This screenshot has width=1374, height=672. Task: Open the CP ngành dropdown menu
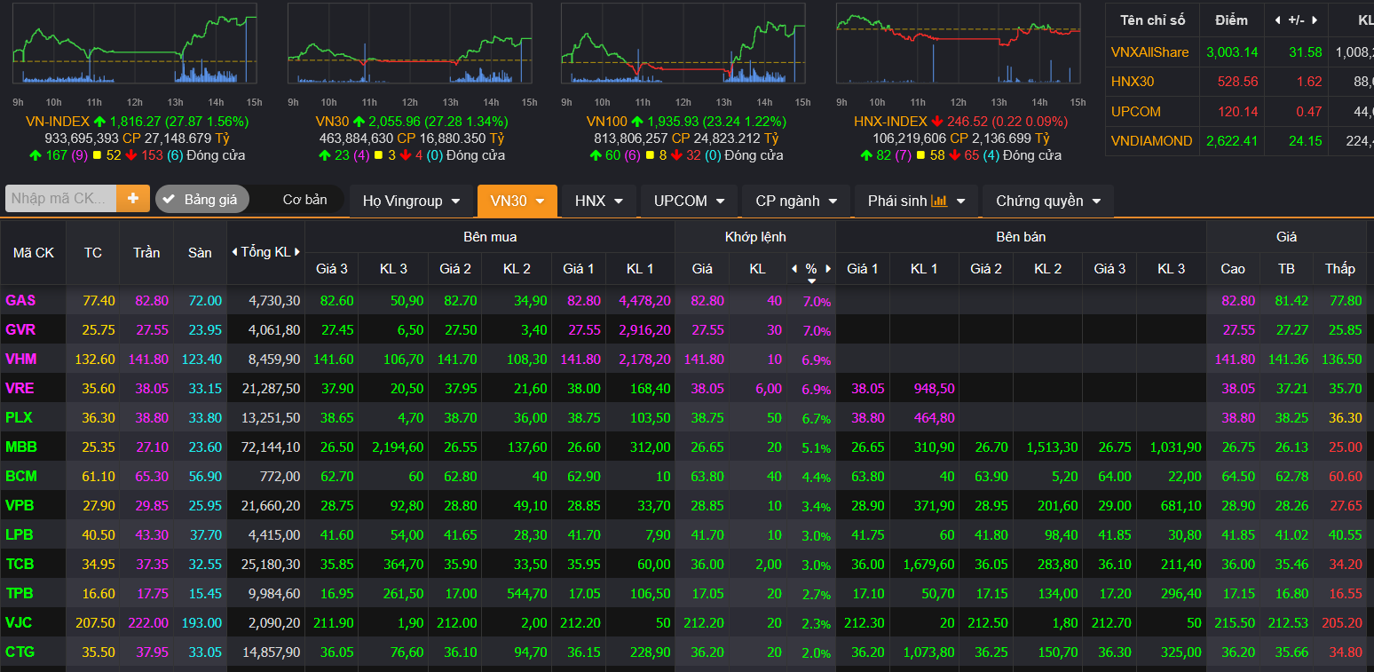coord(796,202)
